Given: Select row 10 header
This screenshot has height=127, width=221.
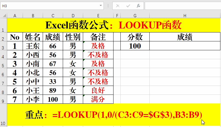Looking at the screenshot, I should point(3,115).
